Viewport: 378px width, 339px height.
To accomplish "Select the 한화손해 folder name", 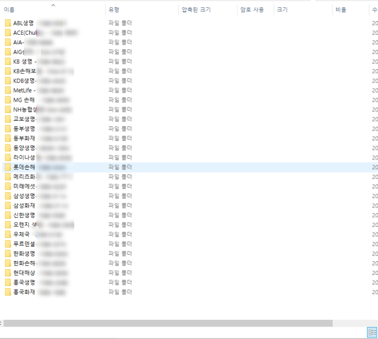I will (x=24, y=263).
